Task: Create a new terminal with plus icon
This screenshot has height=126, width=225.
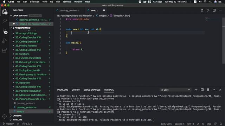Action: [196, 90]
